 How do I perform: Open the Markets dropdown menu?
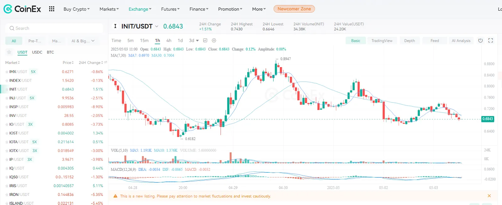(x=109, y=9)
